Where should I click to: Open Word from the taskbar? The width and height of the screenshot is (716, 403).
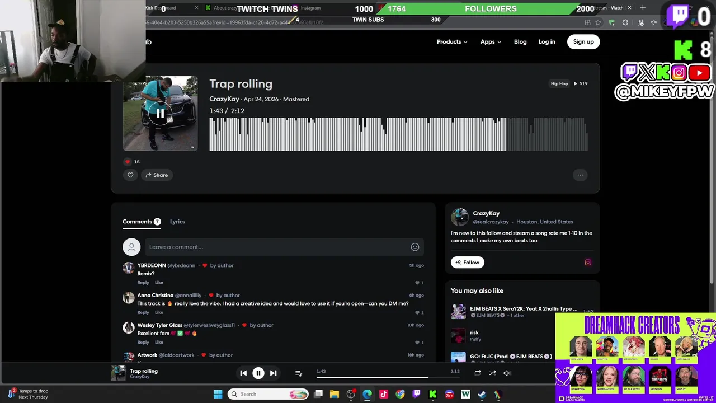[x=465, y=394]
